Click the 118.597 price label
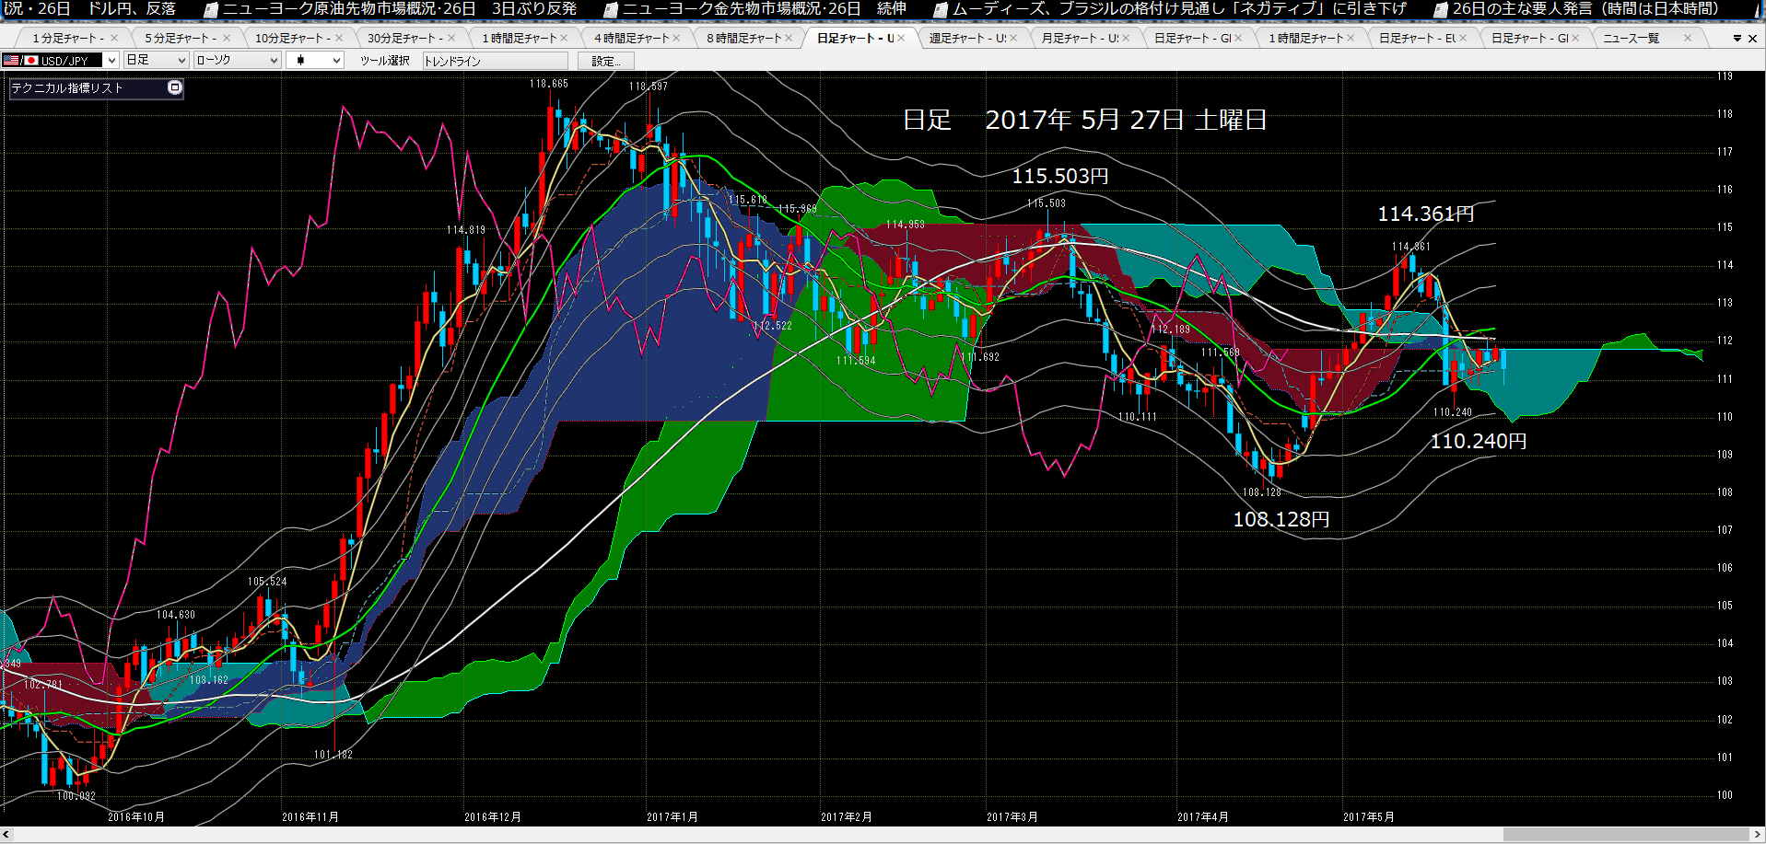Image resolution: width=1766 pixels, height=844 pixels. coord(649,87)
